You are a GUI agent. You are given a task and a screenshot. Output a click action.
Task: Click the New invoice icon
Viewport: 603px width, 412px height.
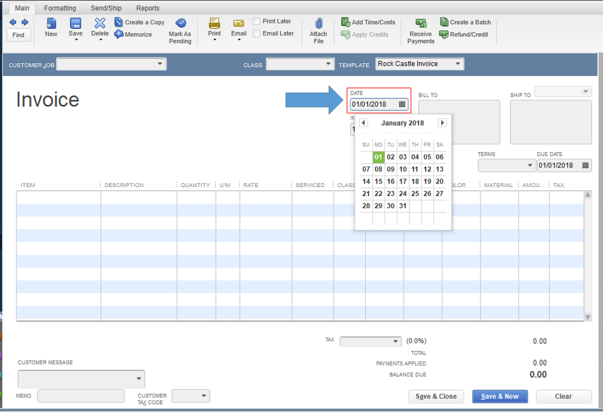(x=51, y=24)
